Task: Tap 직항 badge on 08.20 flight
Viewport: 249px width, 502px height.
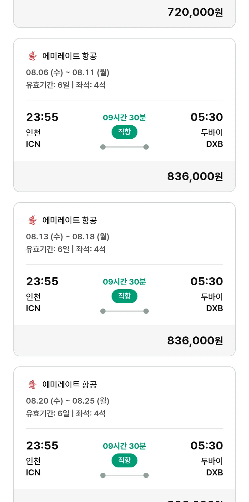Action: pyautogui.click(x=124, y=460)
